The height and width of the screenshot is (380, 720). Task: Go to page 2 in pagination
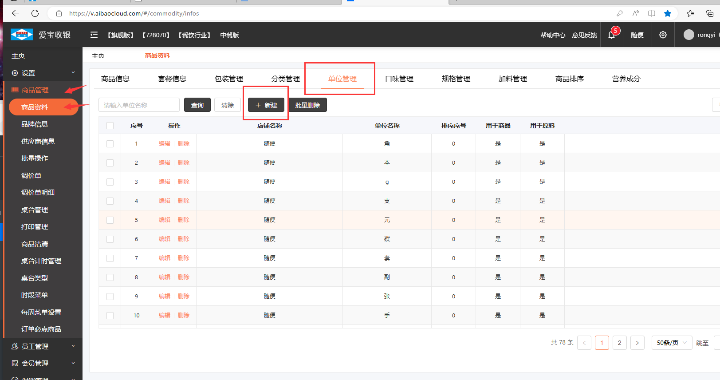(x=619, y=343)
